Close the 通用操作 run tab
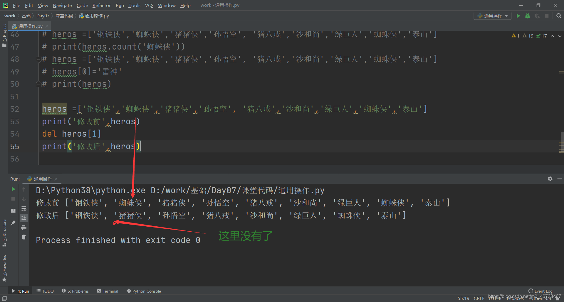Screen dimensions: 564x302 tap(56, 179)
